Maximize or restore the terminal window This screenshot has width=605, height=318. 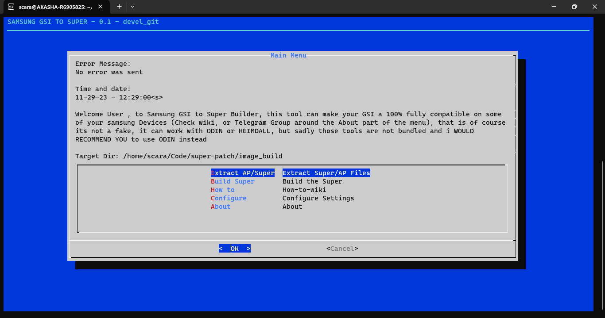tap(574, 7)
